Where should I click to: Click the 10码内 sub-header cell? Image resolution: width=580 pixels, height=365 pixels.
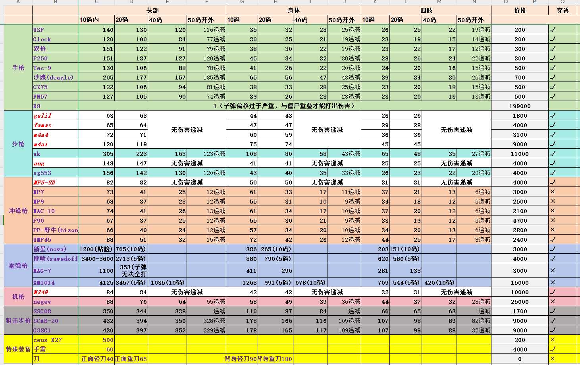click(97, 20)
